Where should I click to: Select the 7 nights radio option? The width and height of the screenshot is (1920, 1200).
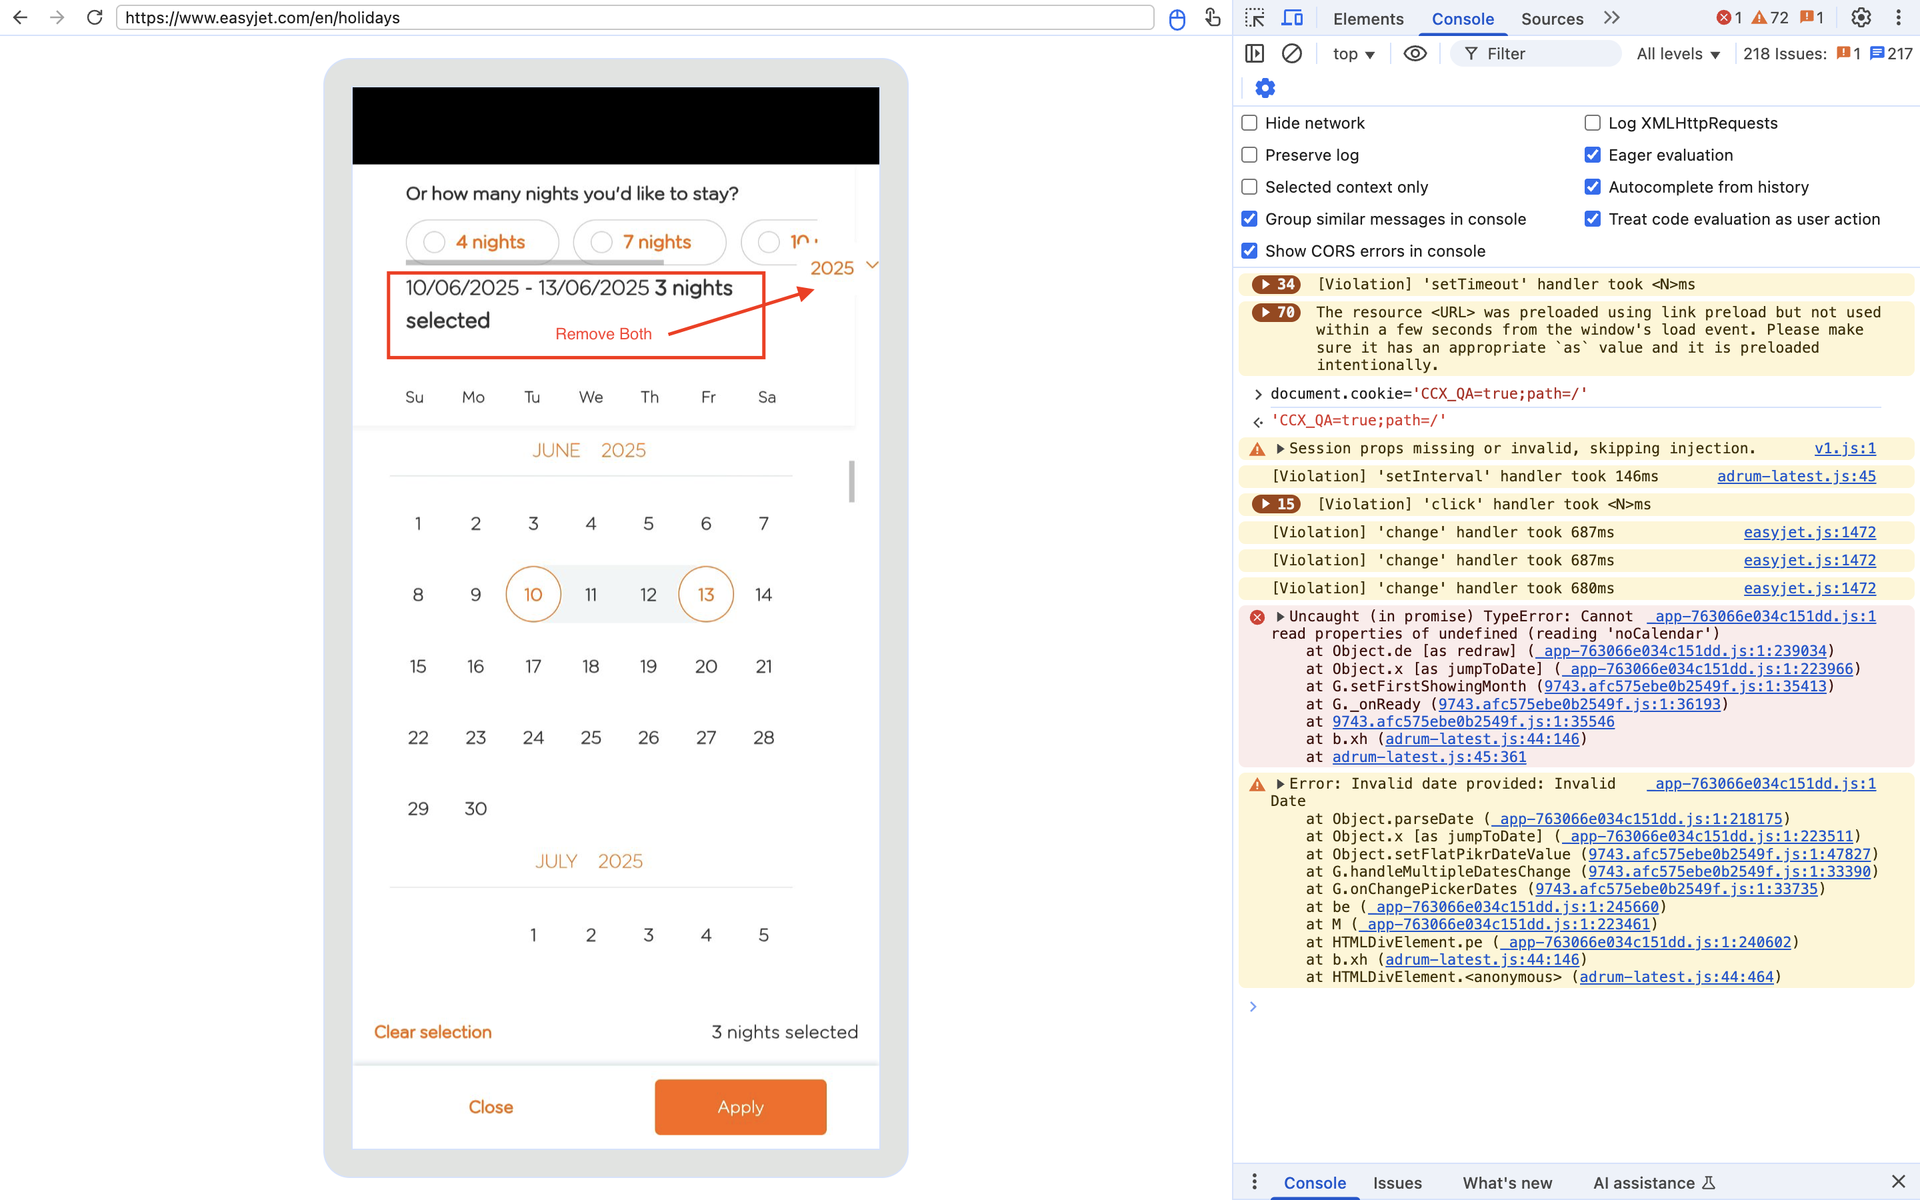[x=650, y=242]
